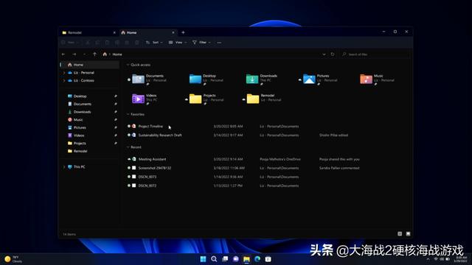This screenshot has height=265, width=472.
Task: Switch to details view in the status bar
Action: pos(400,234)
